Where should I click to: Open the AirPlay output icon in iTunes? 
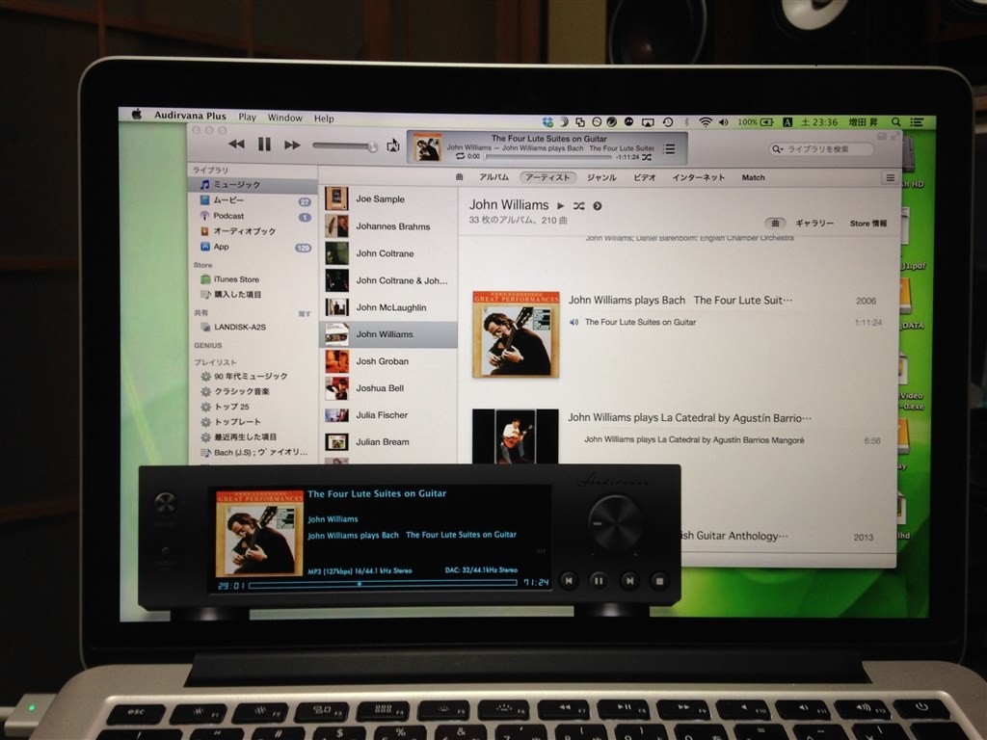click(393, 145)
